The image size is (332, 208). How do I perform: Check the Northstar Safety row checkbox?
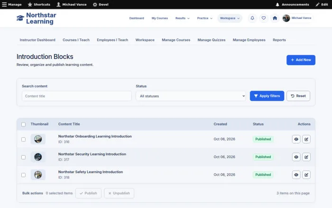point(24,175)
